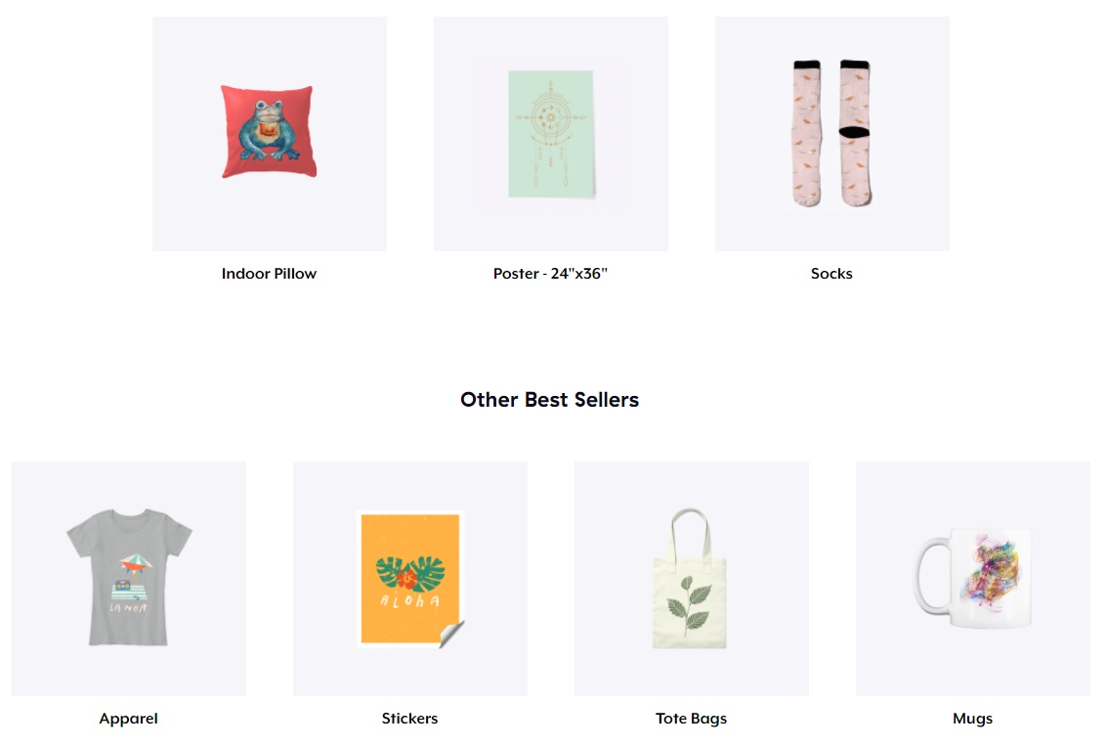Click the Other Best Sellers heading
Screen dimensions: 1107x746
[x=550, y=400]
